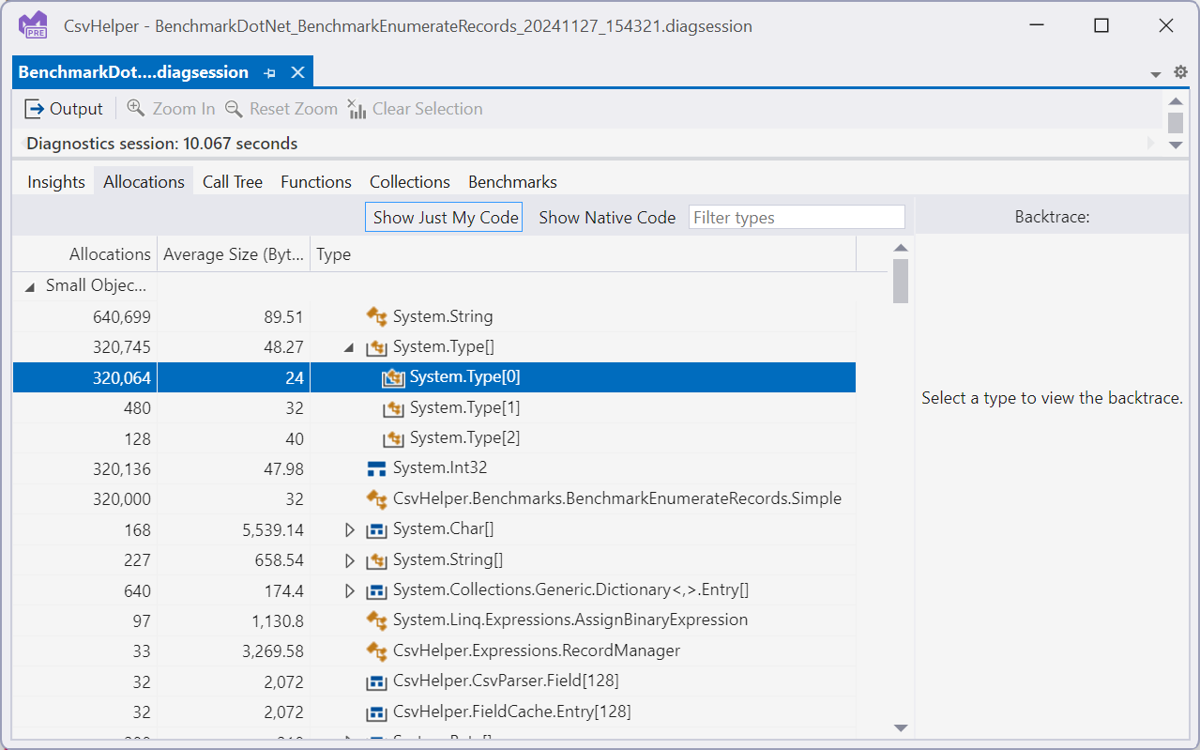Expand the System.Char[] row

(x=350, y=530)
